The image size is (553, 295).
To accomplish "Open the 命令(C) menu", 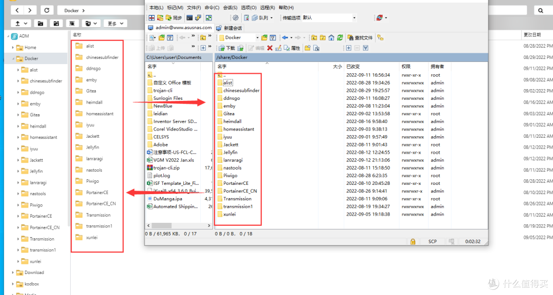I will 211,7.
